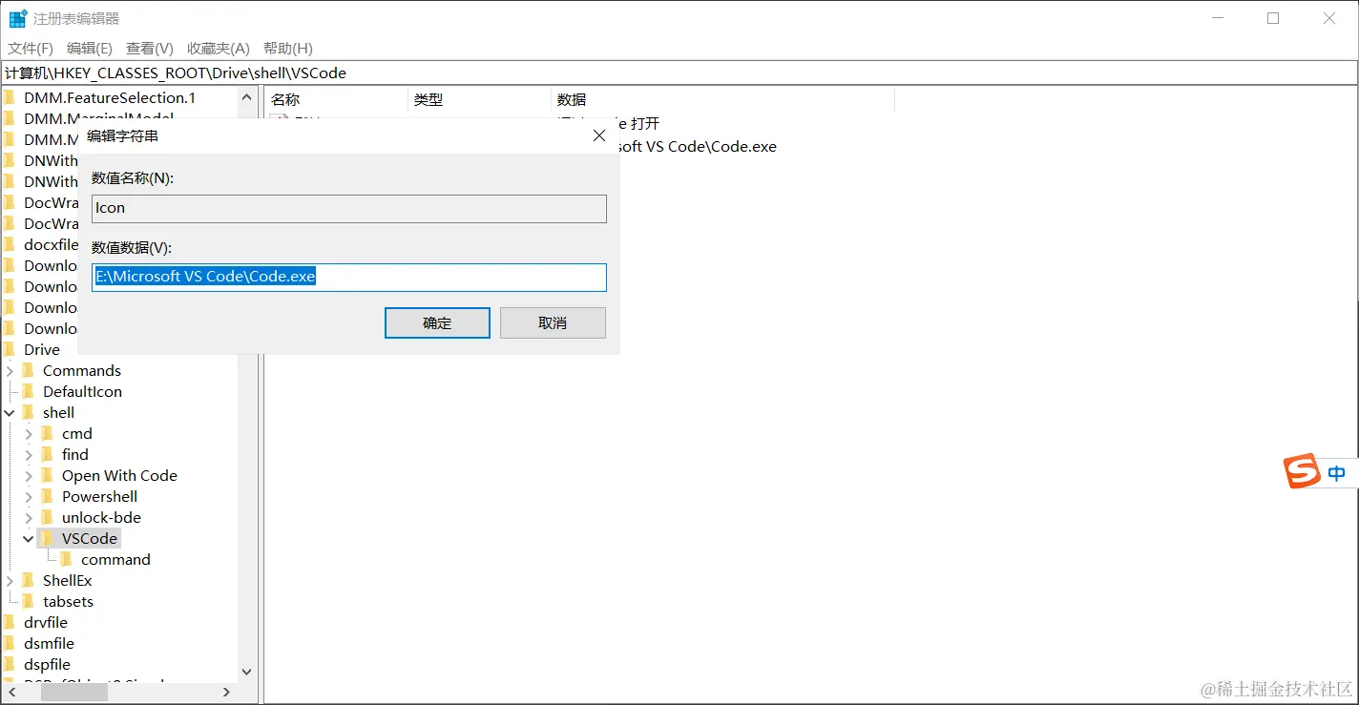Minimize the Registry Editor window
Image resolution: width=1359 pixels, height=705 pixels.
tap(1218, 18)
